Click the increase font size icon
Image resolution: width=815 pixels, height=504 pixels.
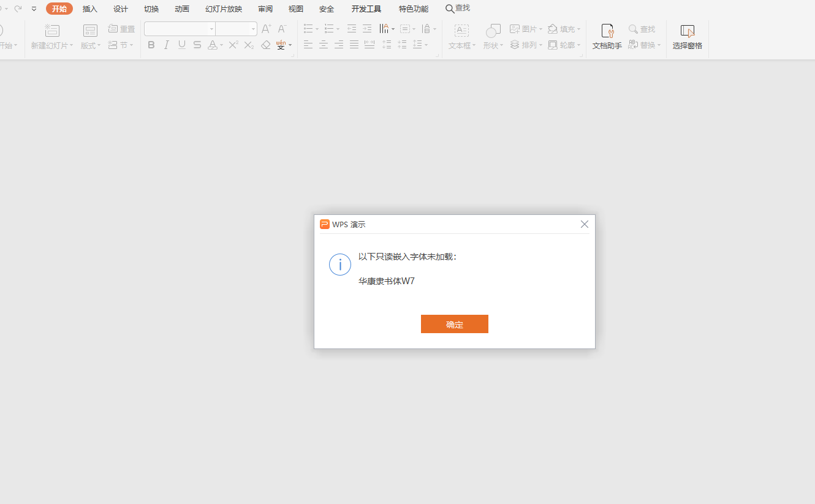tap(266, 29)
